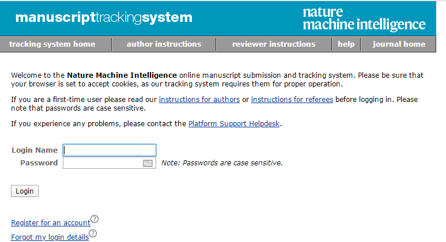The width and height of the screenshot is (446, 242).
Task: Focus the Login Name text field
Action: 109,150
